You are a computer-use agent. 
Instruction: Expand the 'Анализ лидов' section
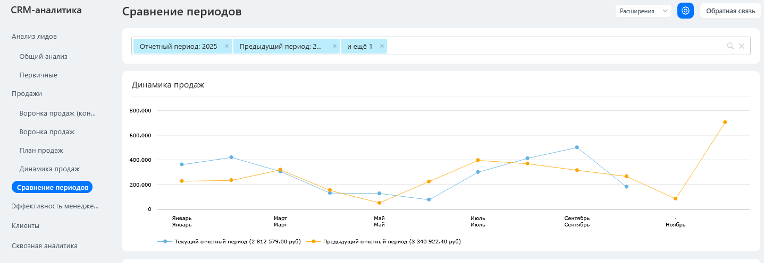pos(34,36)
